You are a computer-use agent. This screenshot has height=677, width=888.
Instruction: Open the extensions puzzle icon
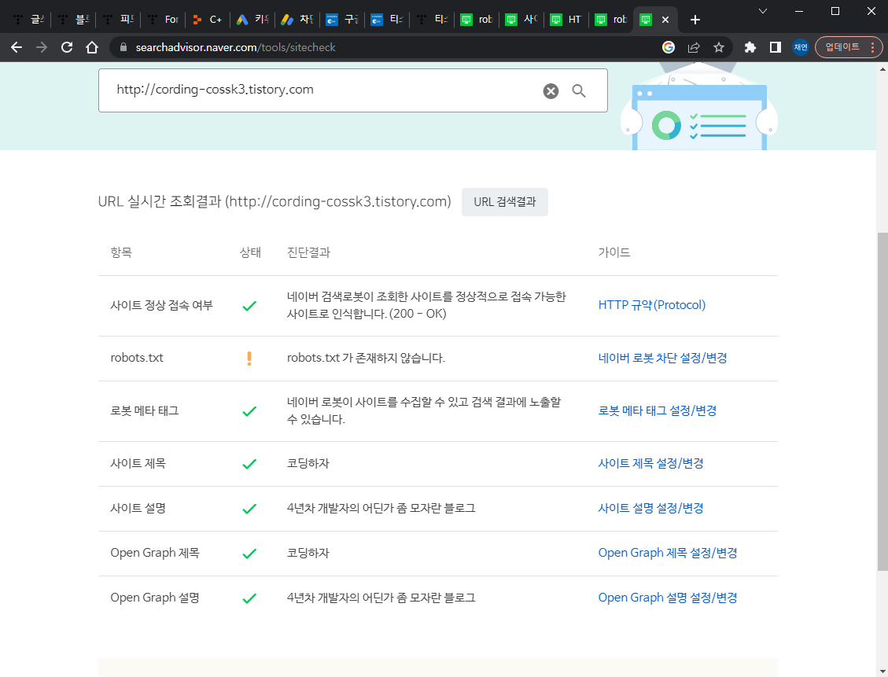(x=750, y=47)
